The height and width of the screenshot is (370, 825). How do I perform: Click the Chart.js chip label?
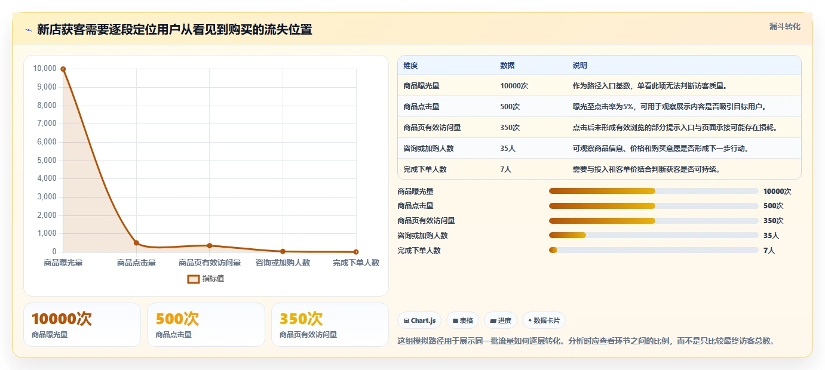[423, 320]
